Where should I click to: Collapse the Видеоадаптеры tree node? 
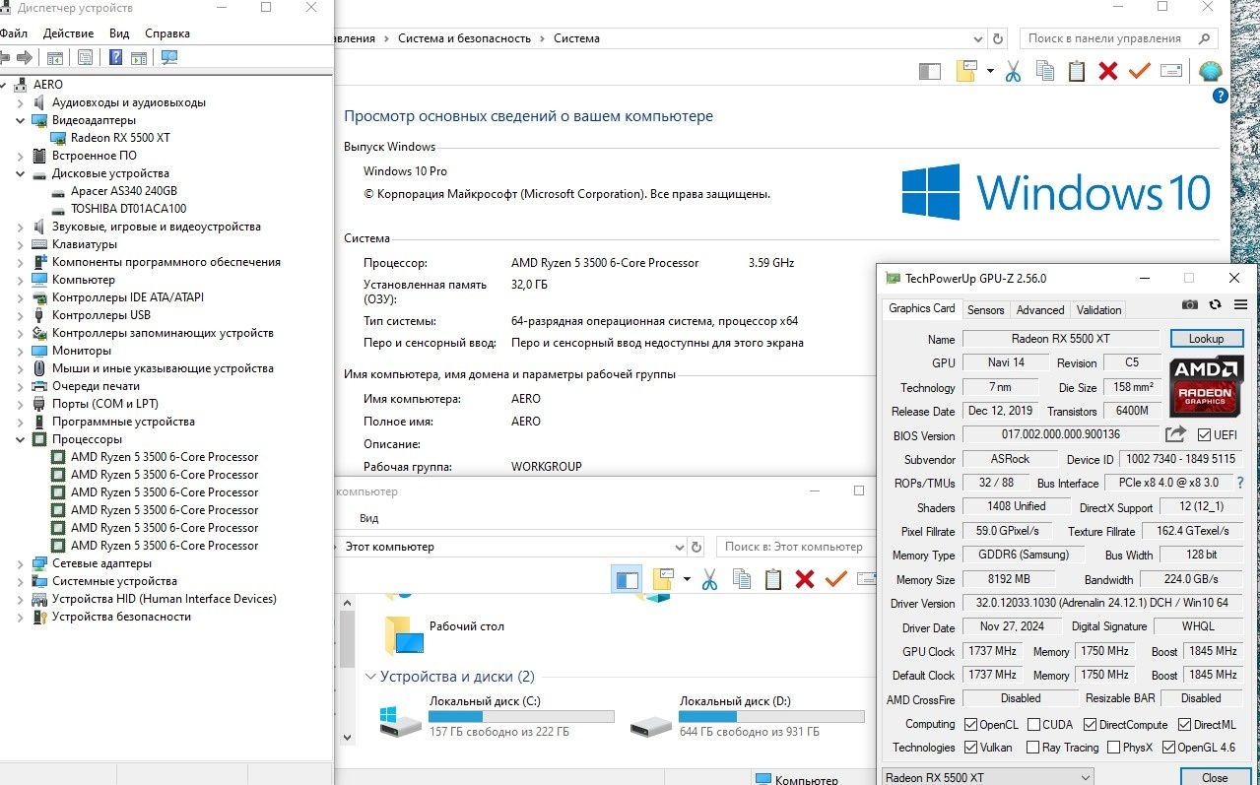pyautogui.click(x=21, y=120)
